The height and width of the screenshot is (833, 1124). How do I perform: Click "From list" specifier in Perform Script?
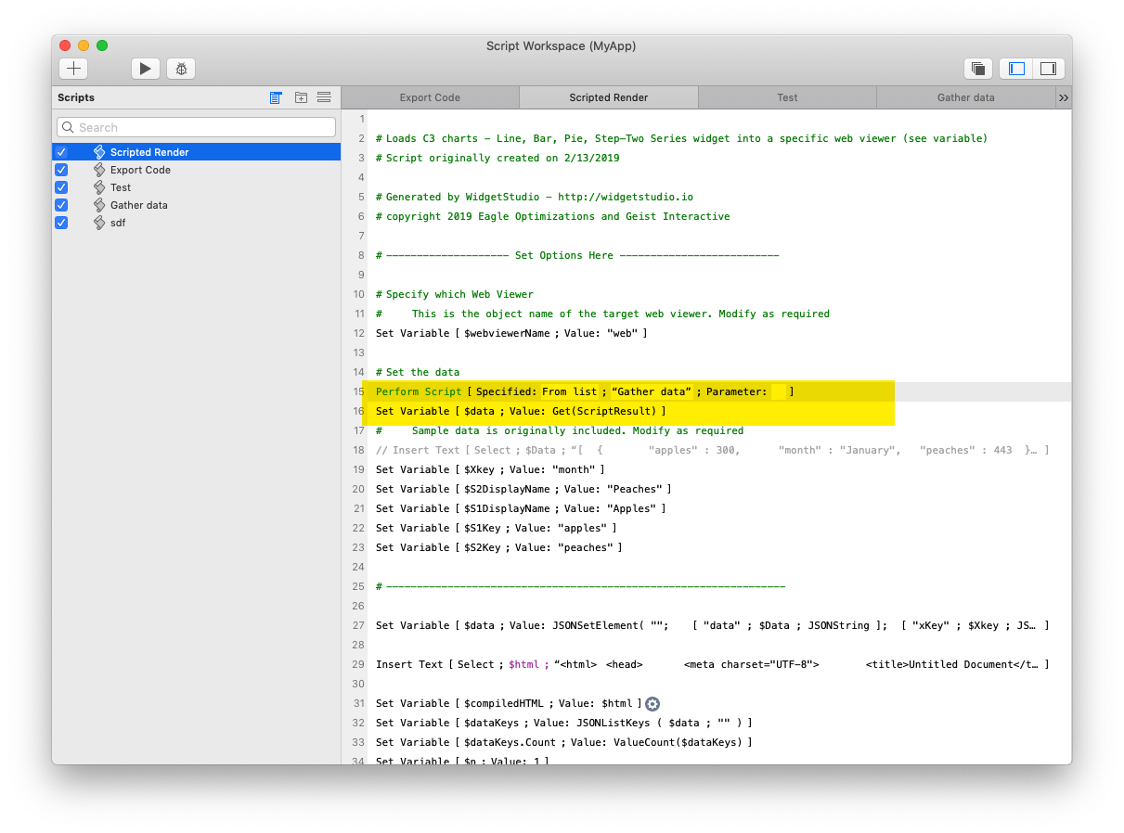pyautogui.click(x=569, y=391)
